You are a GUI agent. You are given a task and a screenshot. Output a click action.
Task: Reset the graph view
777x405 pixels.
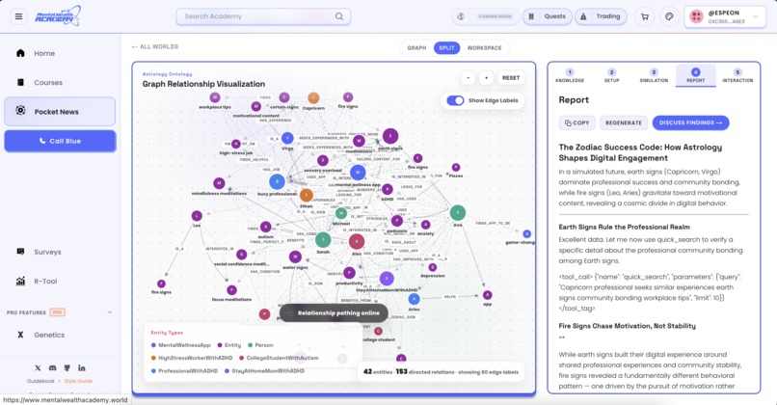click(x=511, y=78)
